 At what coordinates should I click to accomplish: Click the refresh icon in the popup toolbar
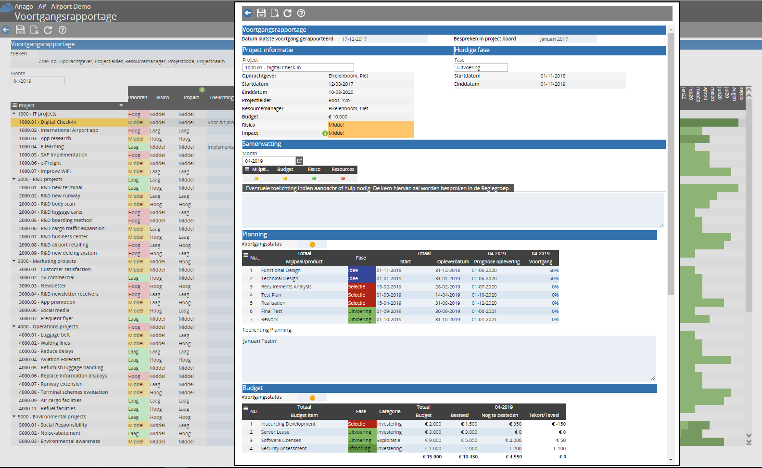288,13
